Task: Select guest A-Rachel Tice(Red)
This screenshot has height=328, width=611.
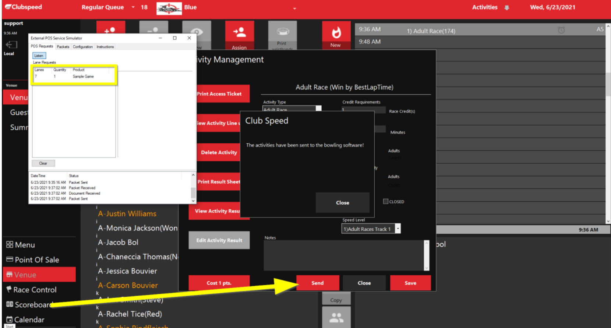Action: pos(130,314)
